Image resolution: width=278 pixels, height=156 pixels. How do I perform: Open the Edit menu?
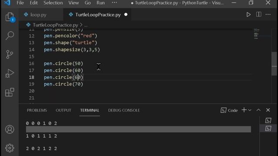[x=33, y=3]
